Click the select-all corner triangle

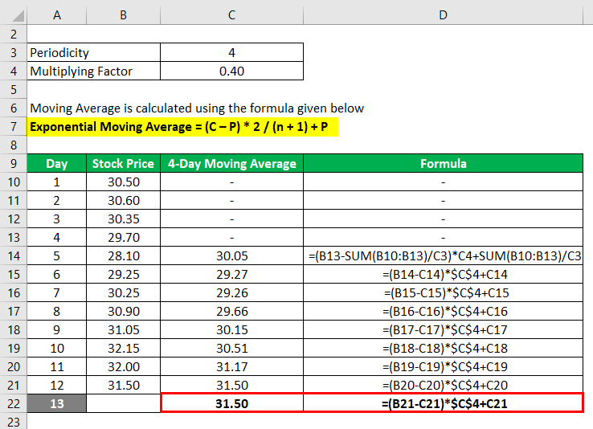tap(18, 15)
